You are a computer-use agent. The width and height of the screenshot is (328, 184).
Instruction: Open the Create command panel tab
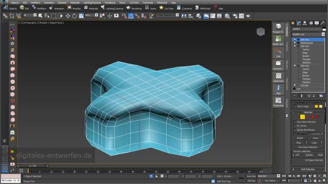tap(293, 23)
